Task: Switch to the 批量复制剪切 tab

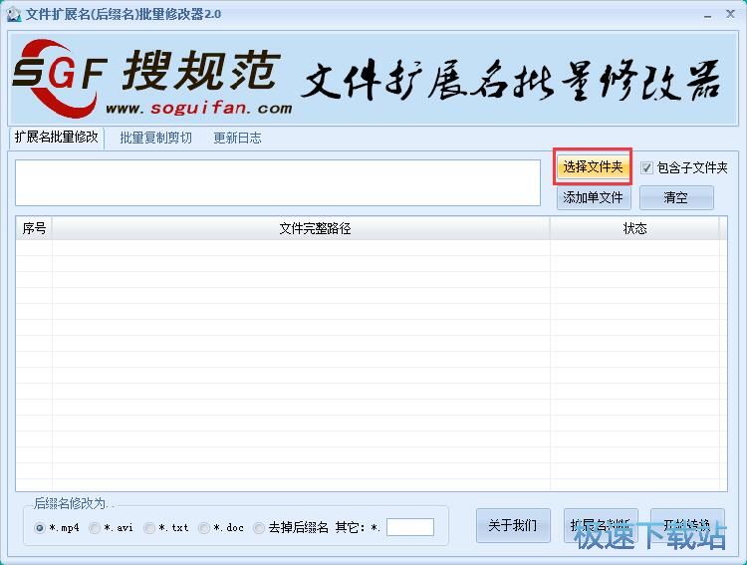Action: [x=155, y=139]
